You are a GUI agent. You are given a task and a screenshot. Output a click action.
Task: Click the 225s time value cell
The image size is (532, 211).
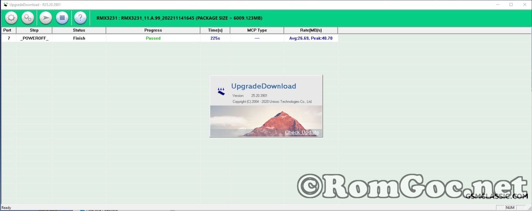(x=215, y=38)
